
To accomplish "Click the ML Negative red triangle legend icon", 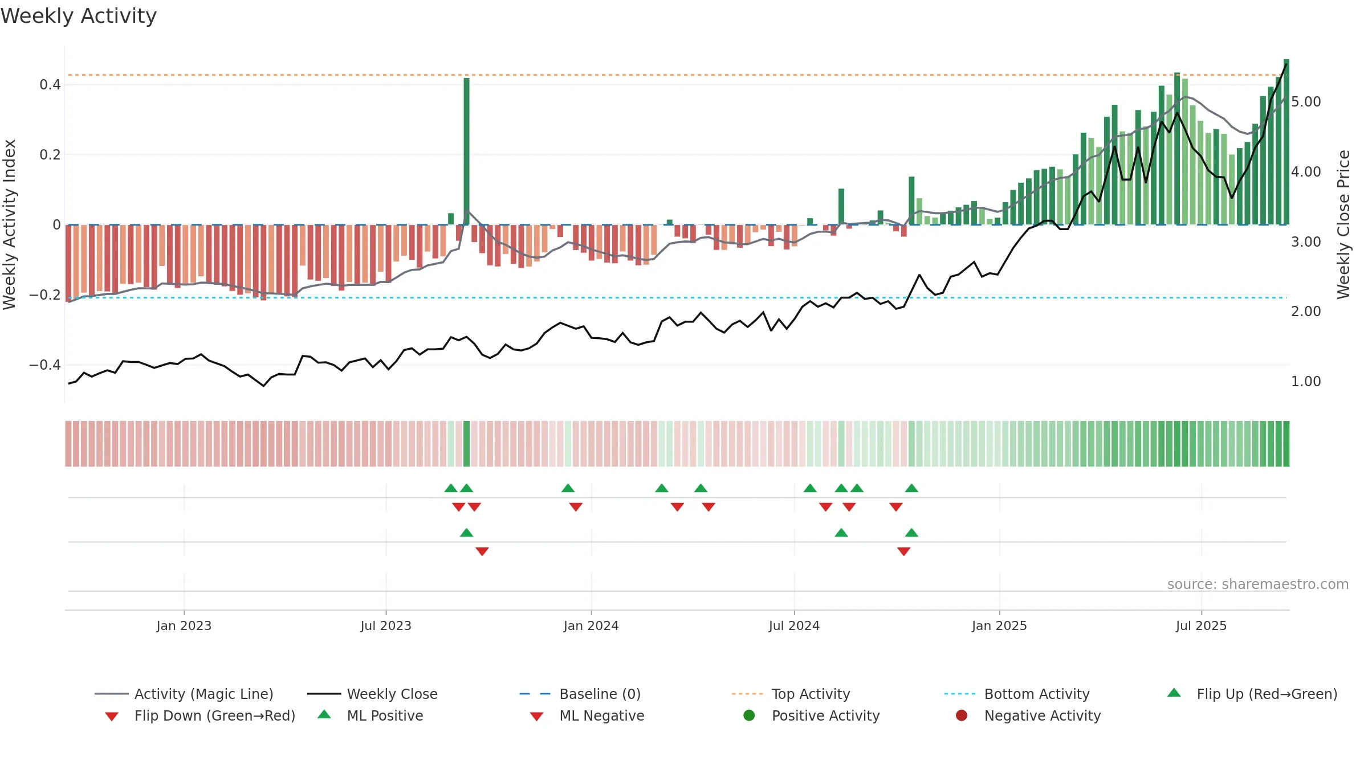I will click(536, 717).
